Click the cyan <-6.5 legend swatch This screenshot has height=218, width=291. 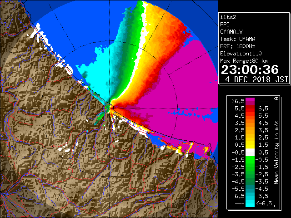[250, 203]
